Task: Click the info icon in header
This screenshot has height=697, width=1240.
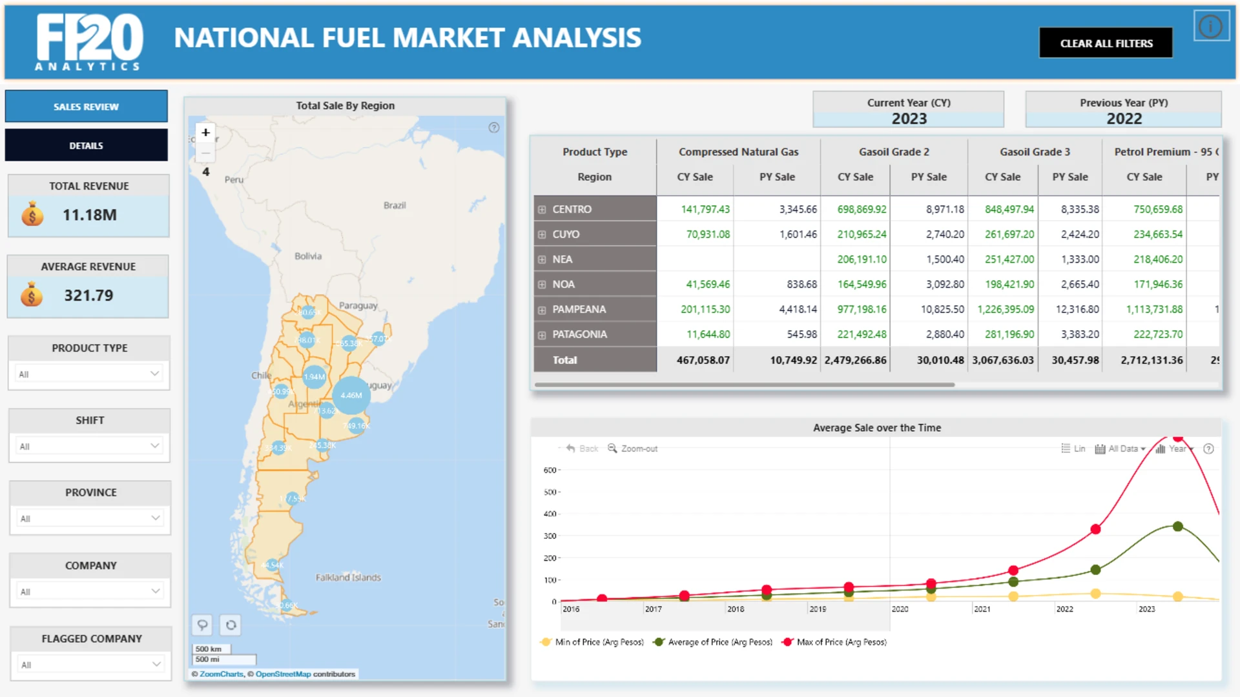Action: [1211, 27]
